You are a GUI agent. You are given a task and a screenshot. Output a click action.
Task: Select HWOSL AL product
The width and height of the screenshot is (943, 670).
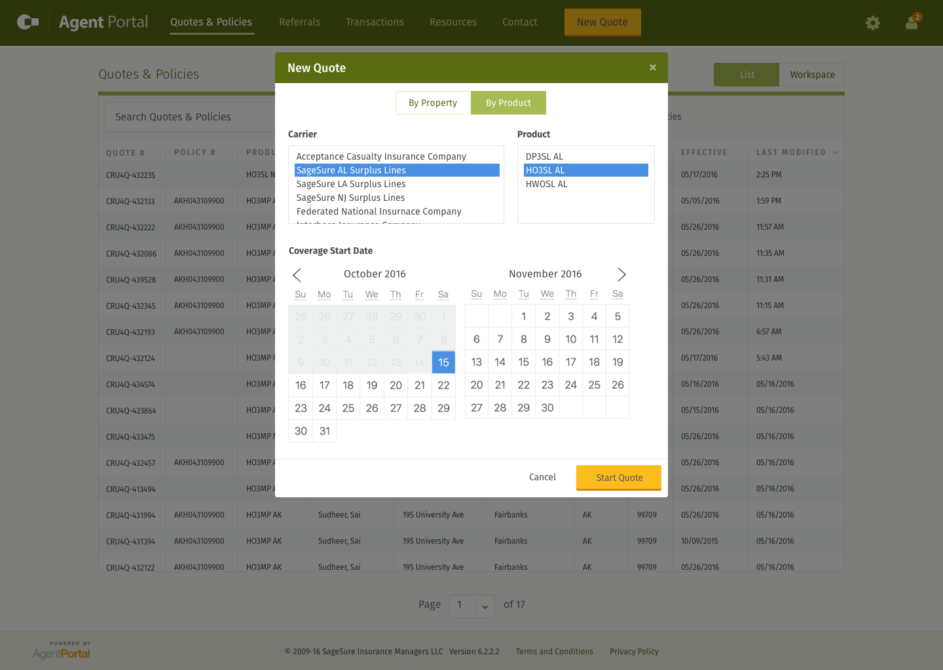point(586,184)
